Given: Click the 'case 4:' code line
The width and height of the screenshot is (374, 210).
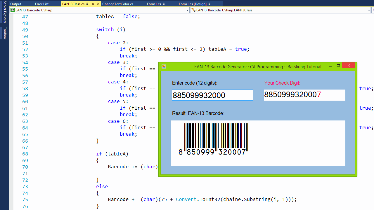Looking at the screenshot, I should 118,82.
